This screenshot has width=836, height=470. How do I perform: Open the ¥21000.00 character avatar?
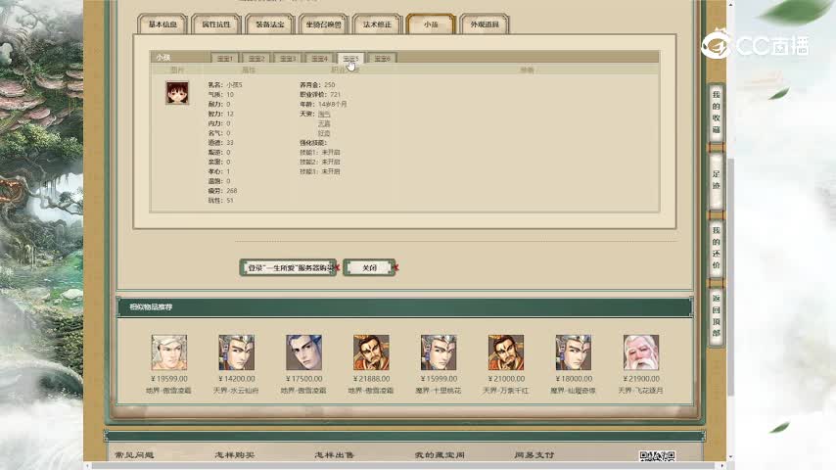pyautogui.click(x=506, y=352)
